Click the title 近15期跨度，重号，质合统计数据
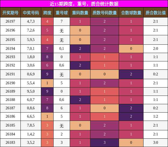Screen dimensions: 168x147 click(x=84, y=4)
